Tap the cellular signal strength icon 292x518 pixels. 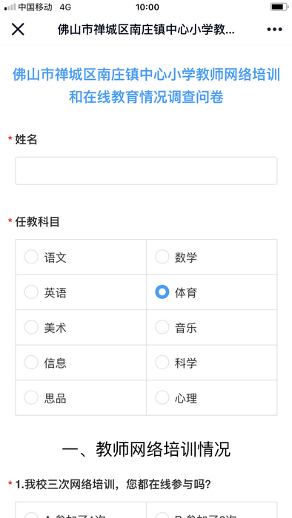click(10, 7)
